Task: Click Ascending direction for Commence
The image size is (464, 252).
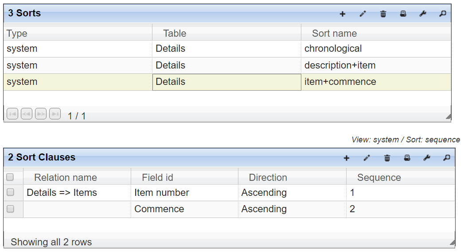Action: [x=292, y=209]
